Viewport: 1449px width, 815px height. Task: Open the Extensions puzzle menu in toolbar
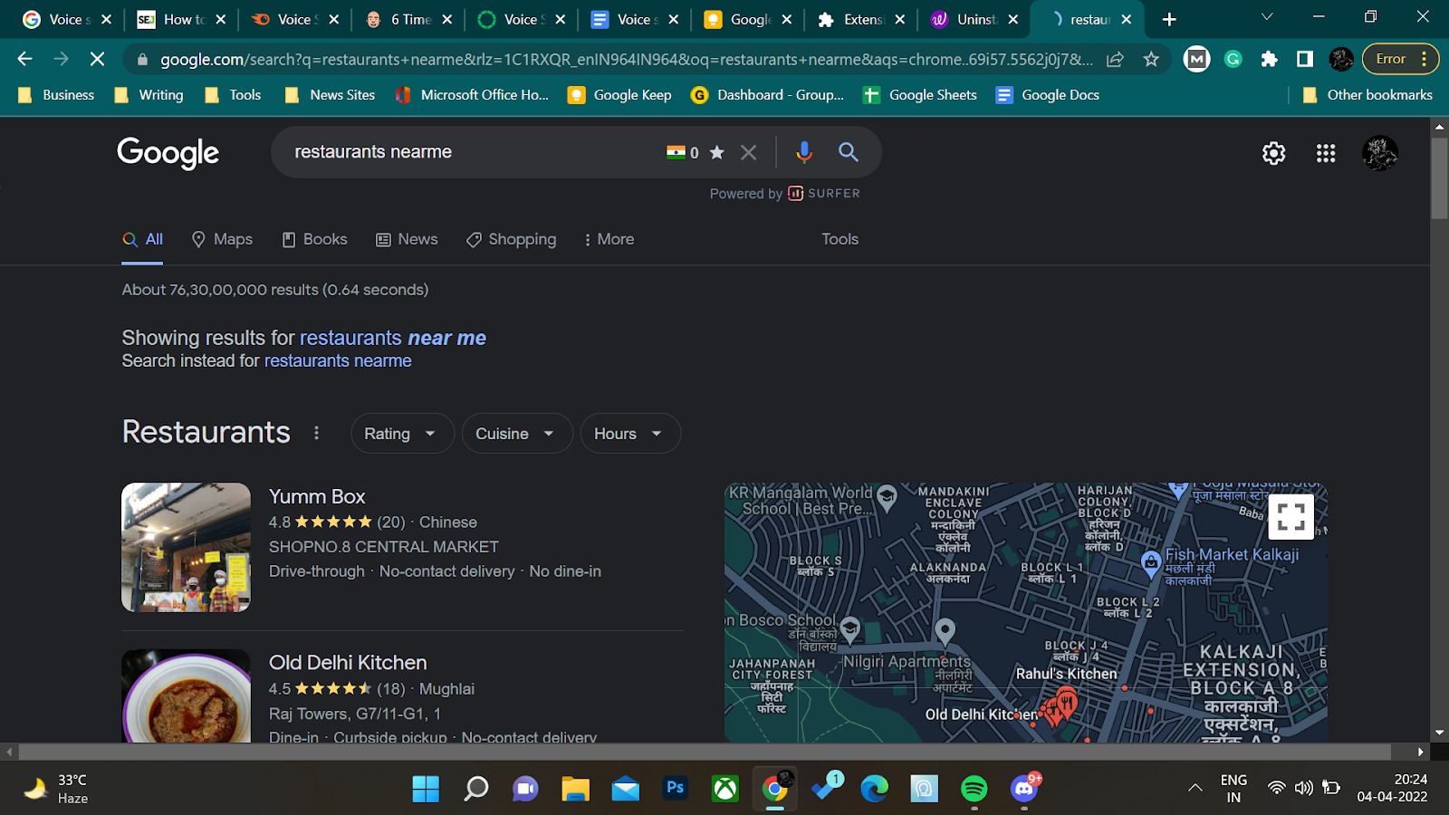point(1269,59)
